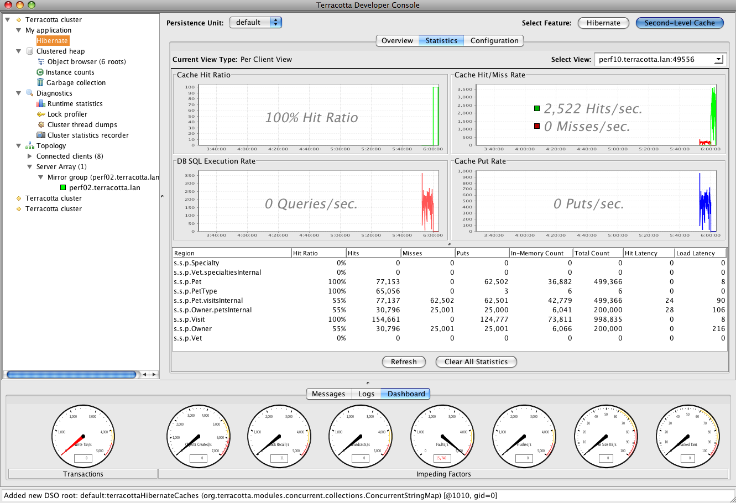Viewport: 736px width, 503px height.
Task: Click the Refresh button
Action: 404,361
